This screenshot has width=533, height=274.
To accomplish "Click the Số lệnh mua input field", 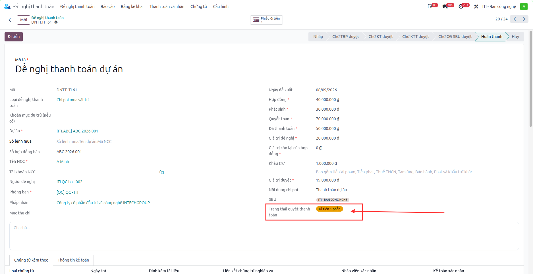I will [x=110, y=142].
